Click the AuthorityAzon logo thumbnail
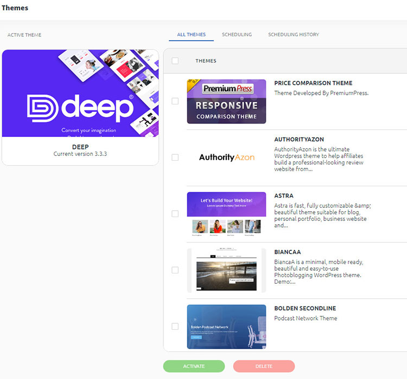The width and height of the screenshot is (407, 379). coord(226,157)
